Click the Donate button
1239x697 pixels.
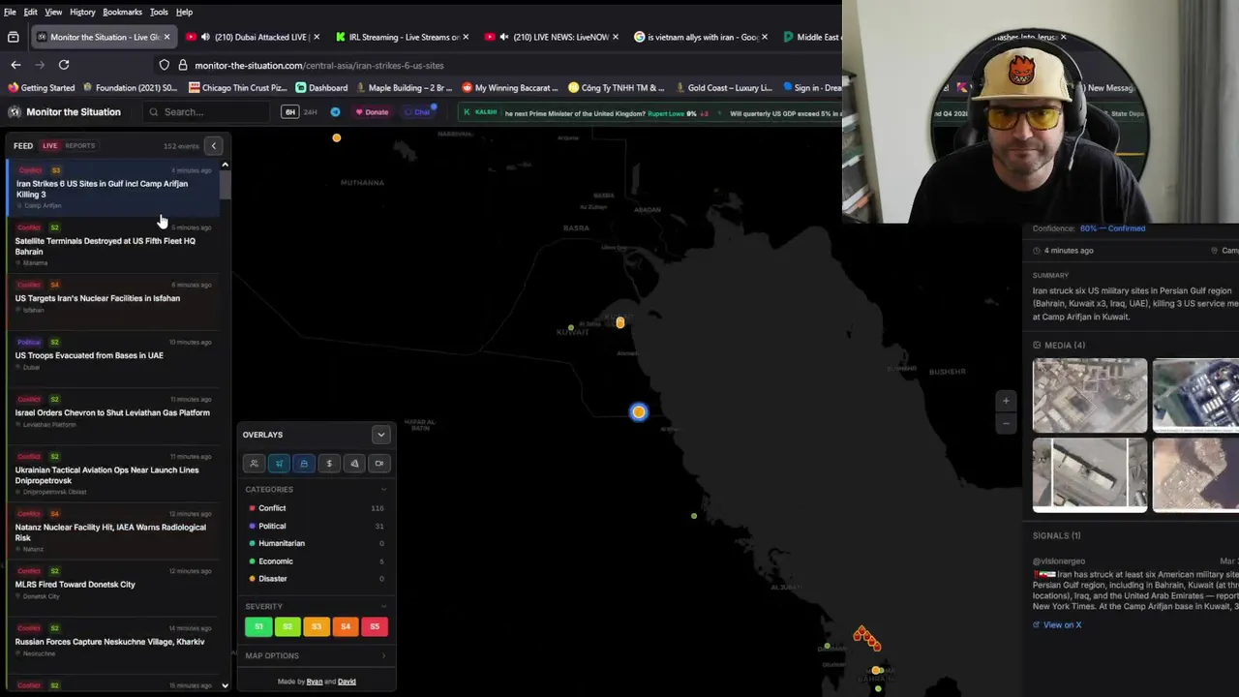(x=372, y=112)
